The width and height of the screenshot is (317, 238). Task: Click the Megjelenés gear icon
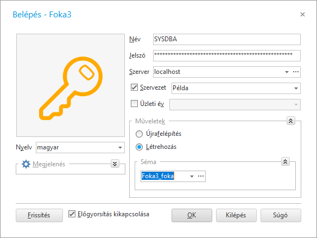26,164
